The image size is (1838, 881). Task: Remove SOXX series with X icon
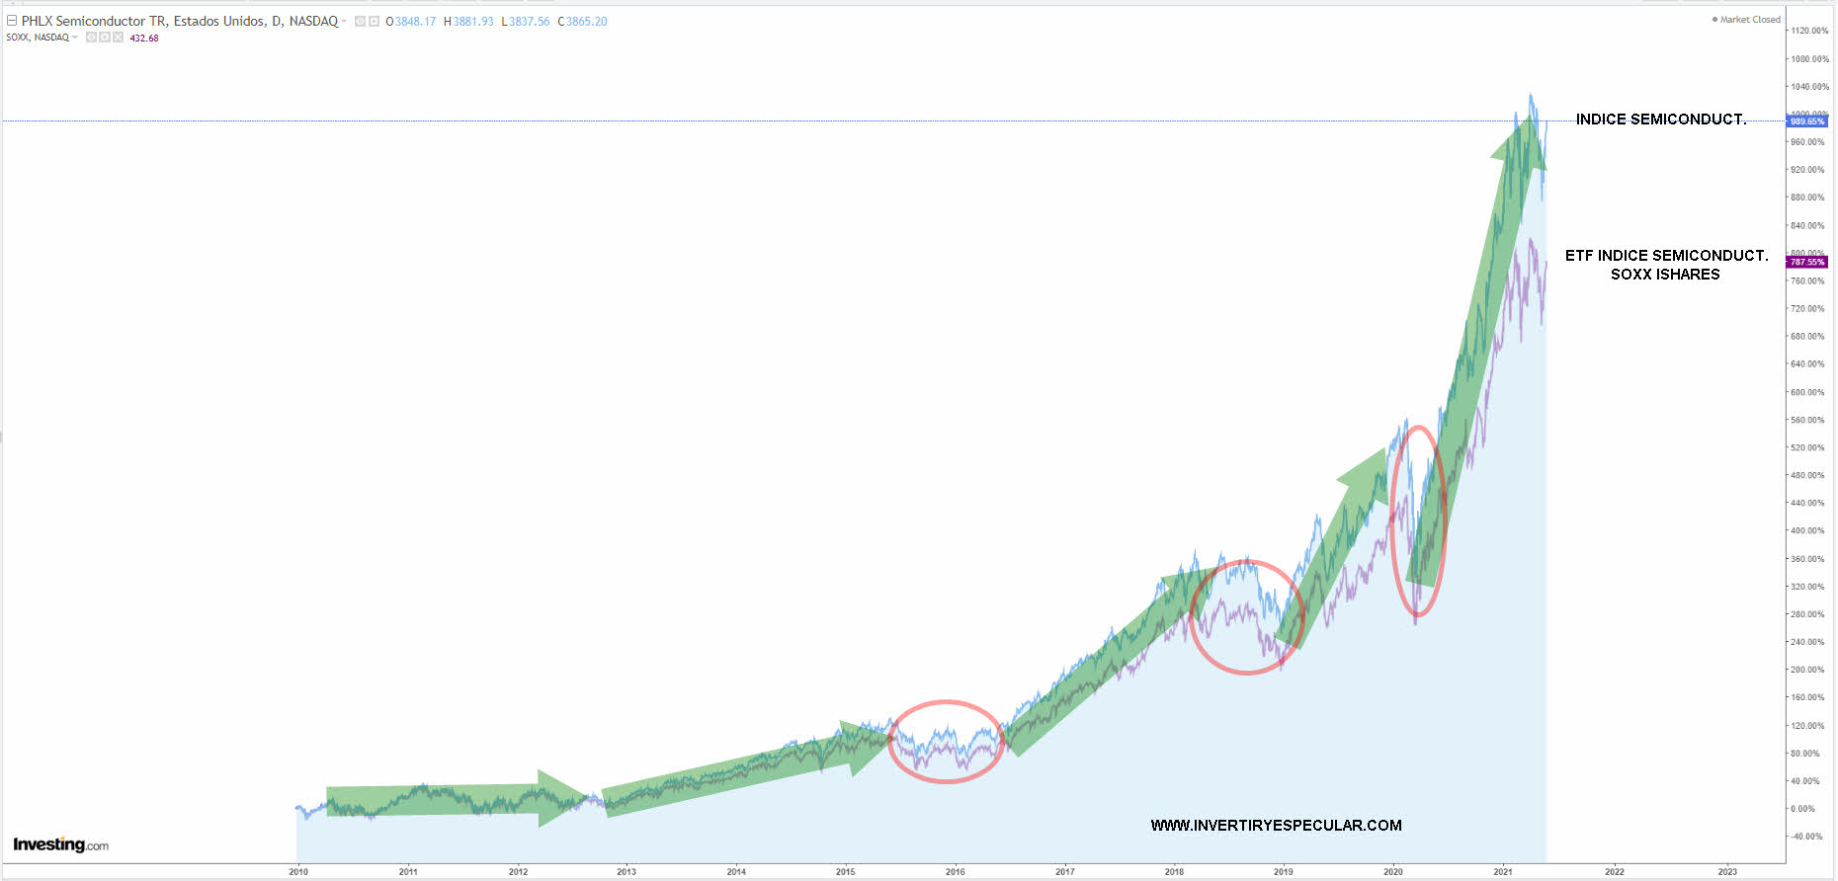tap(118, 38)
